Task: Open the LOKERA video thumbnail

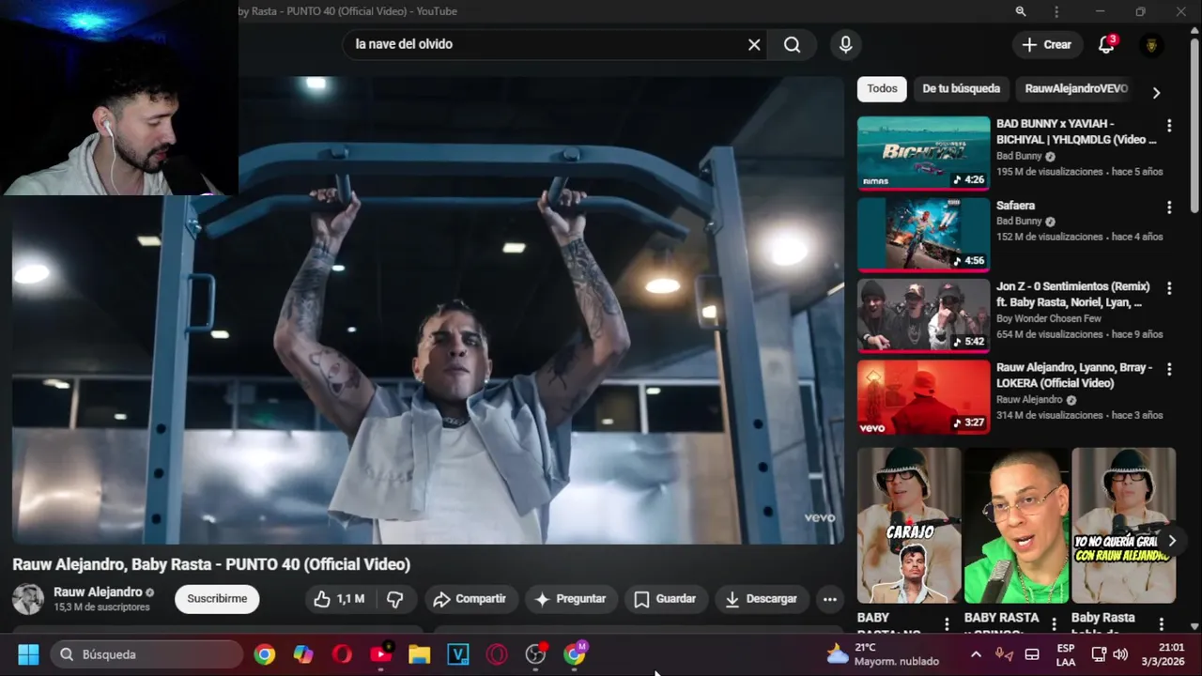Action: tap(923, 396)
